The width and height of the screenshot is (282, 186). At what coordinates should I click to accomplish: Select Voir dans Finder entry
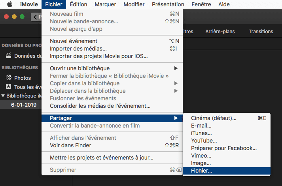[112, 145]
